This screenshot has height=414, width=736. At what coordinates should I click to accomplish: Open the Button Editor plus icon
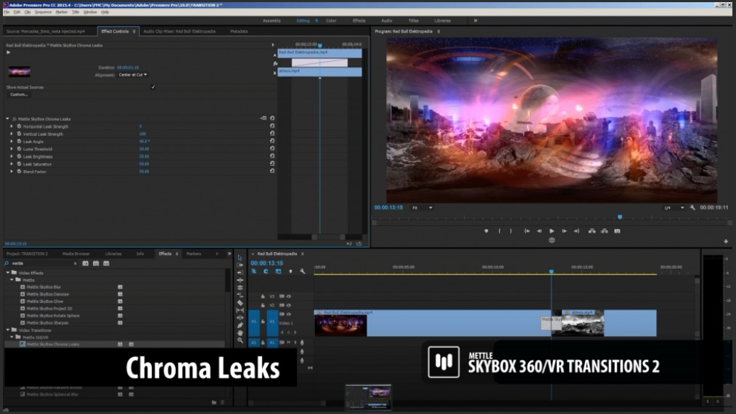click(x=726, y=241)
